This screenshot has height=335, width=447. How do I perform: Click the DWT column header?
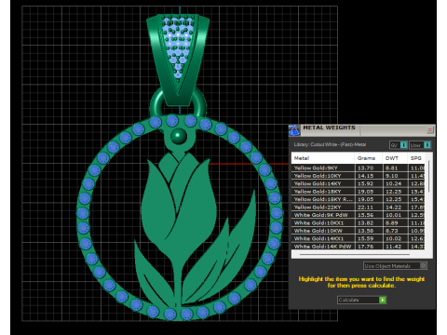[395, 158]
